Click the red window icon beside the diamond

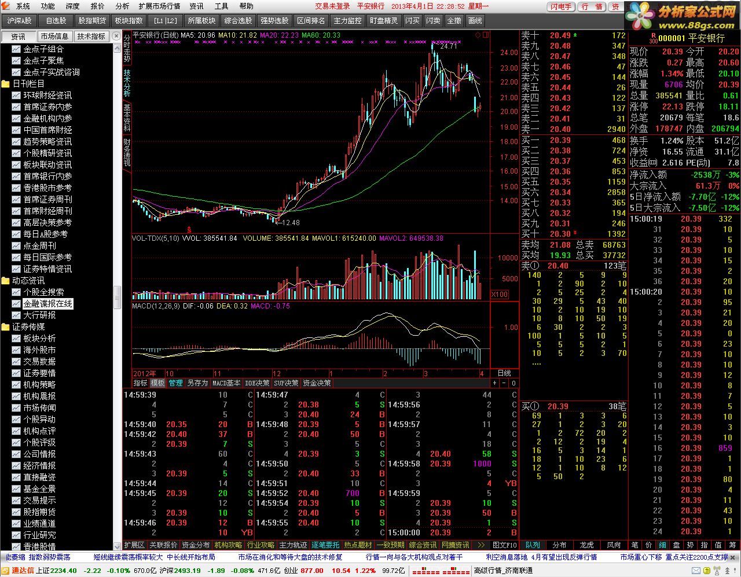tap(486, 35)
